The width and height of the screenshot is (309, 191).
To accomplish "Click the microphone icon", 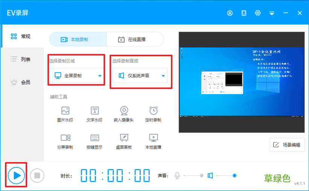I will pos(177,176).
